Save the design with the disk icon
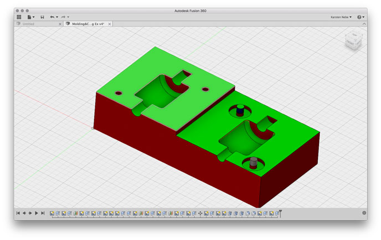381x240 pixels. pyautogui.click(x=42, y=17)
